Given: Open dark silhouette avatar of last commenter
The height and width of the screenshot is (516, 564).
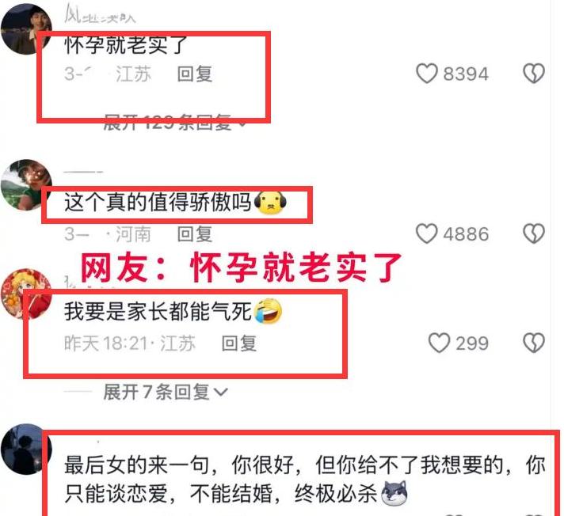Looking at the screenshot, I should point(26,450).
